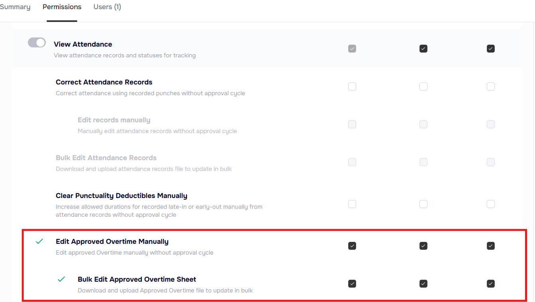This screenshot has height=302, width=535.
Task: Click green checkmark beside Edit Approved Overtime Manually
Action: [39, 241]
